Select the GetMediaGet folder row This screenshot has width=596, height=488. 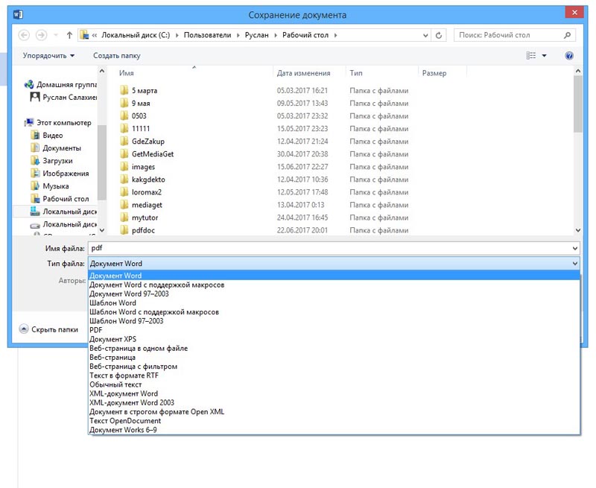264,154
